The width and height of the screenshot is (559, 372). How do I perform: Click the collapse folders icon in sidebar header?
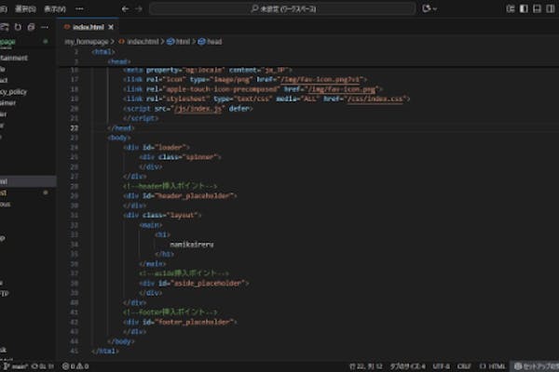(31, 27)
